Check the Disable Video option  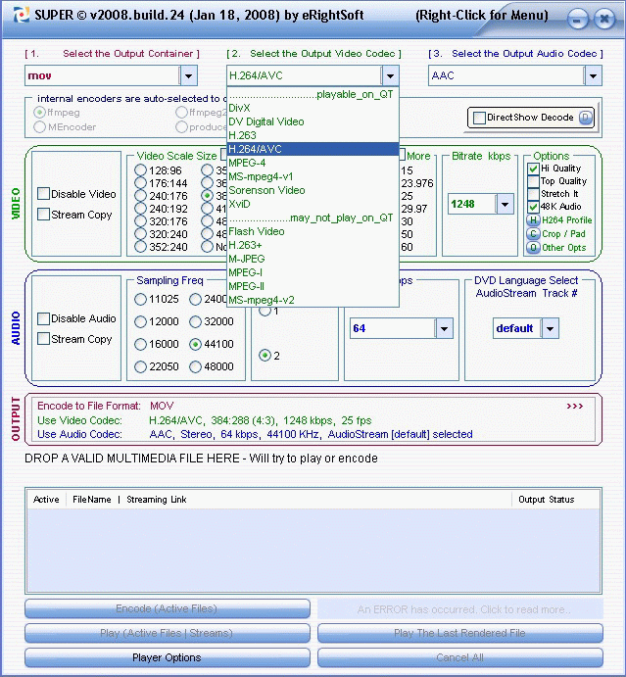coord(43,194)
